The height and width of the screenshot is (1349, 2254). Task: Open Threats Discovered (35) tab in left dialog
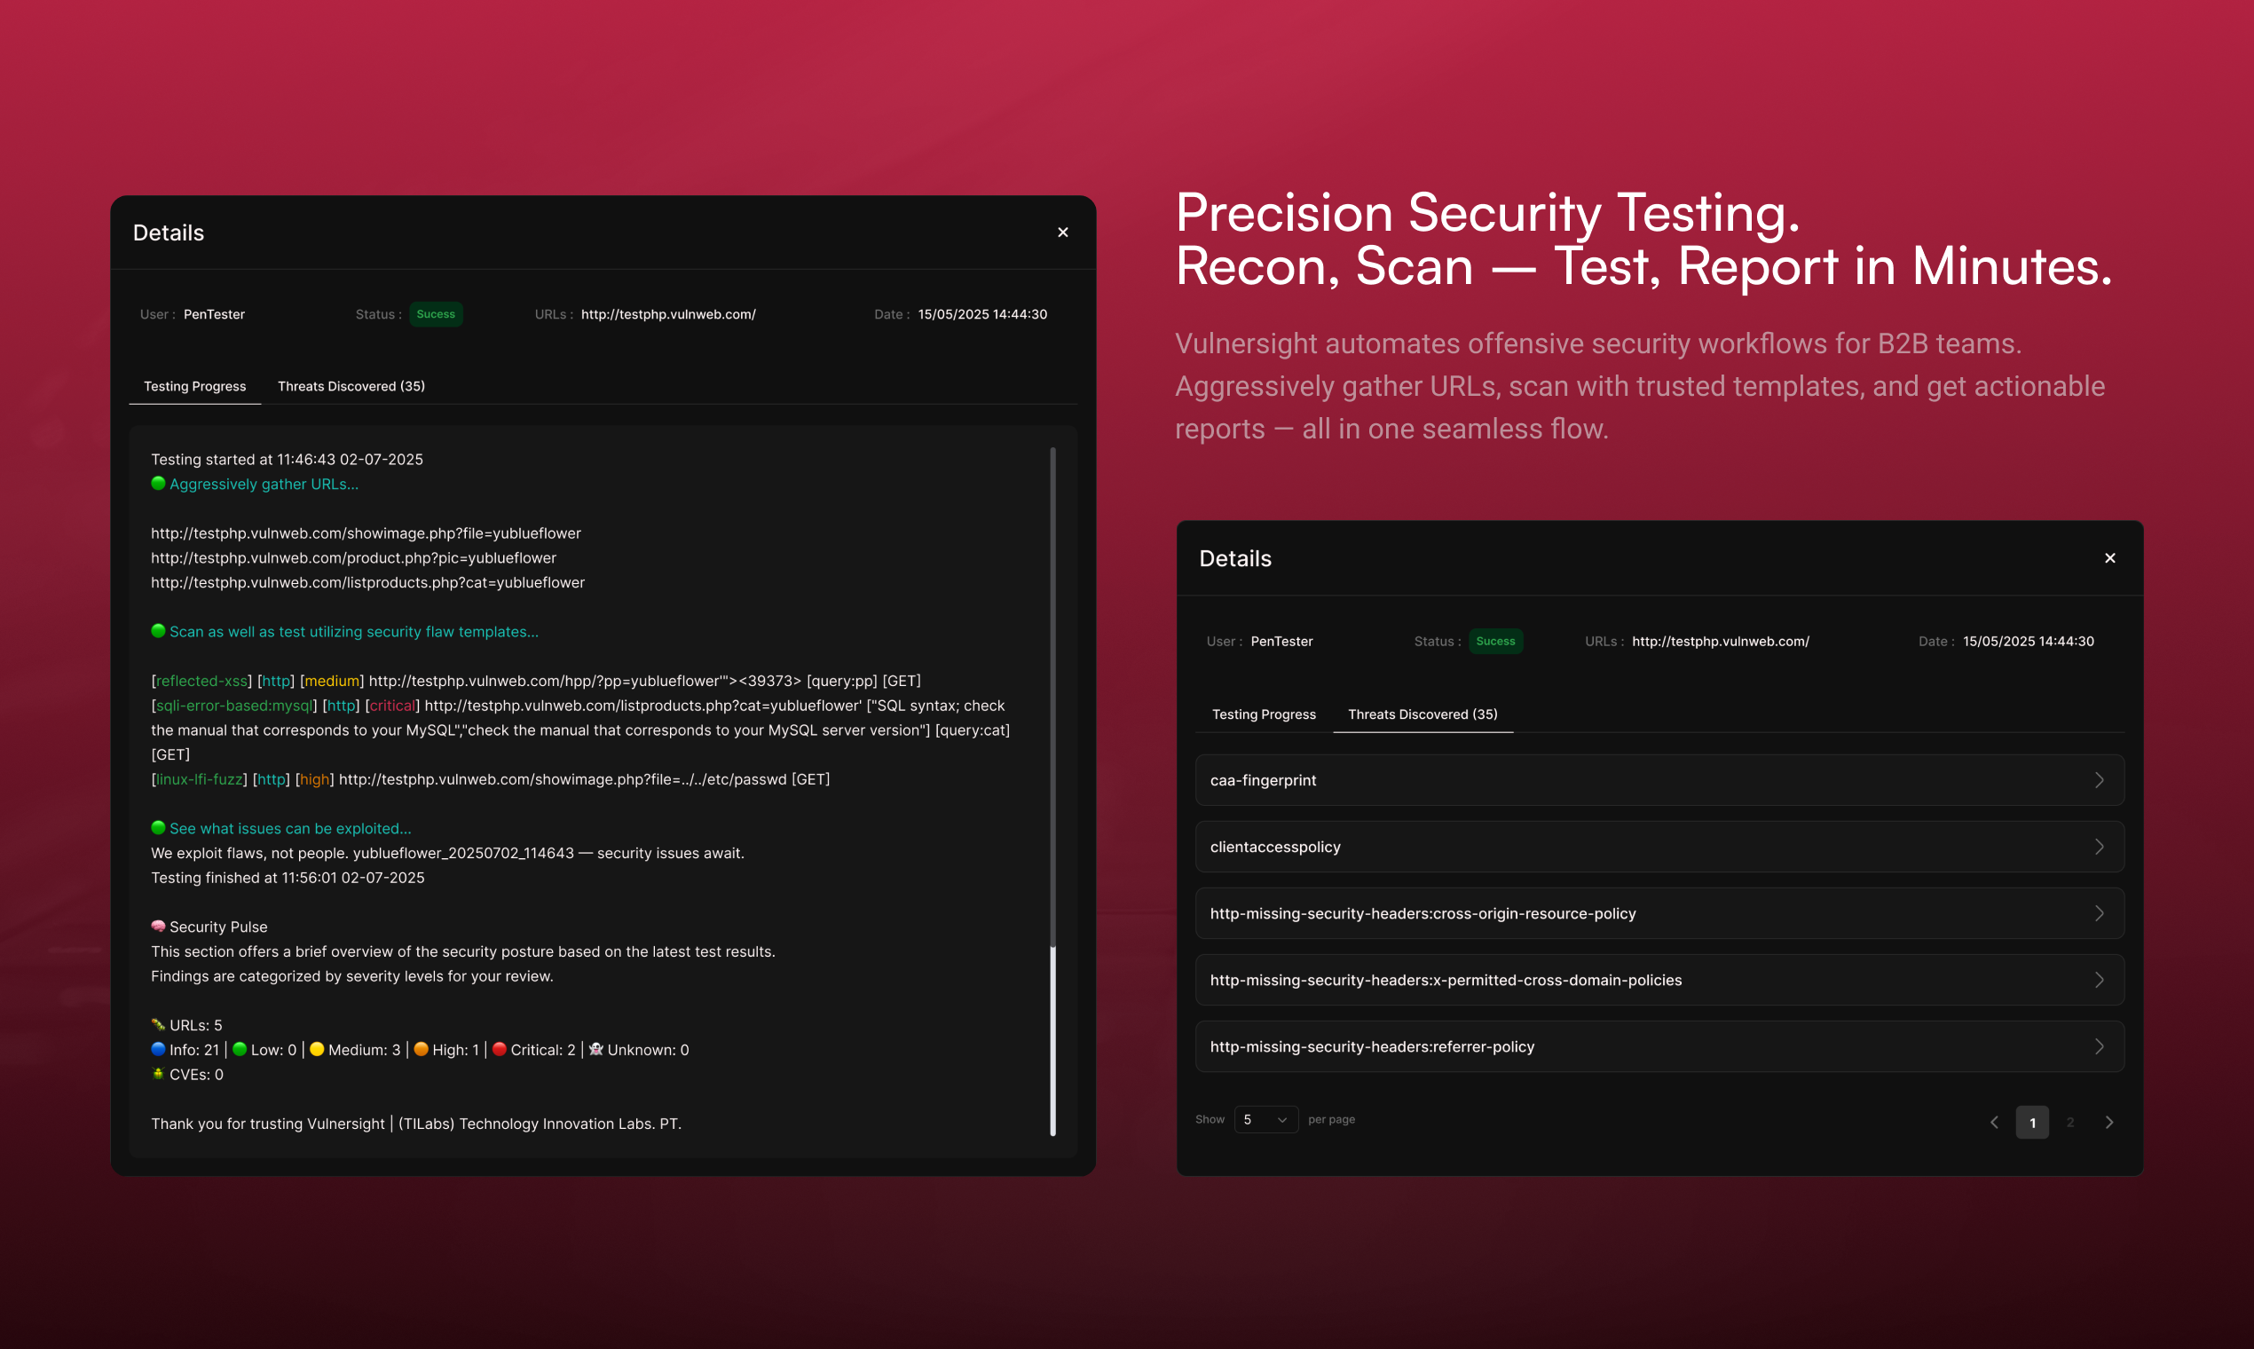tap(351, 386)
